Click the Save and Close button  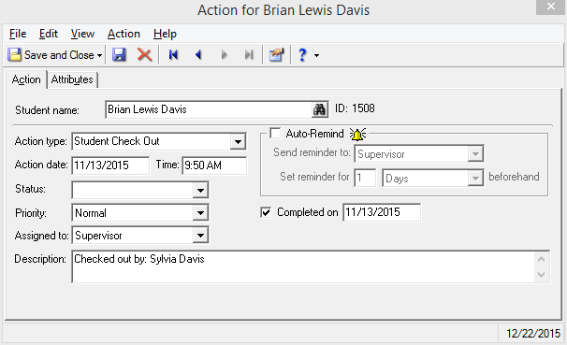tap(51, 55)
